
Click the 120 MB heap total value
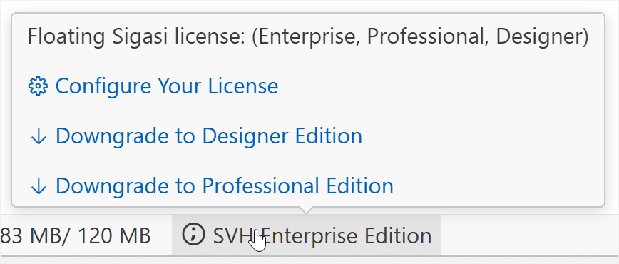114,236
